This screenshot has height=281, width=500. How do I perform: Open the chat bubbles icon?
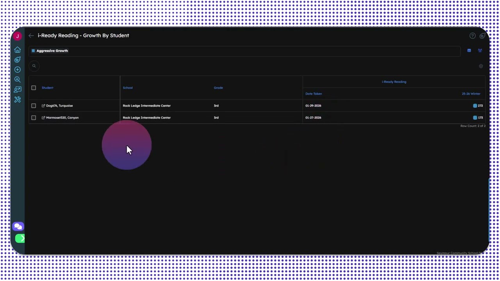(18, 226)
